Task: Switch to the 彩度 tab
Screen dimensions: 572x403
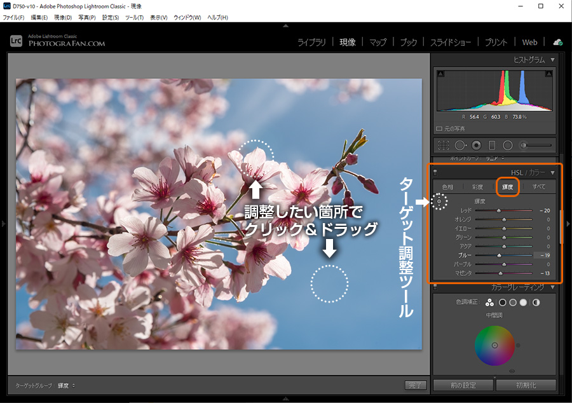Action: [x=477, y=187]
